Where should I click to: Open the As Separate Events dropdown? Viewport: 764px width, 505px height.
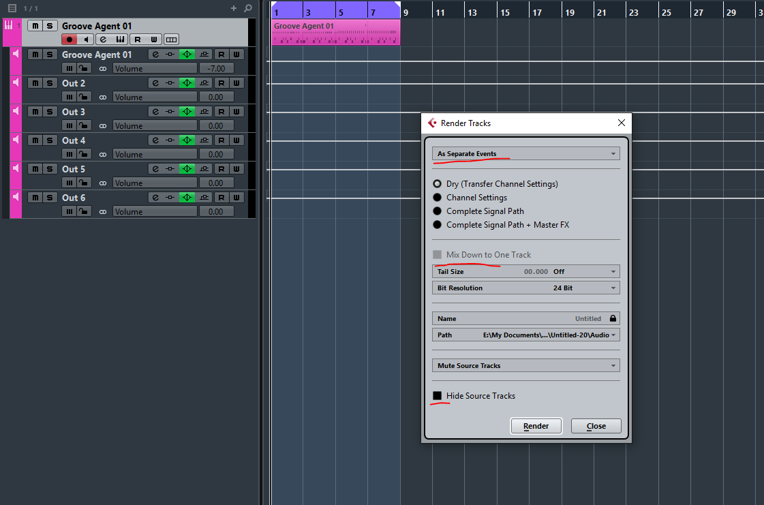pos(525,153)
